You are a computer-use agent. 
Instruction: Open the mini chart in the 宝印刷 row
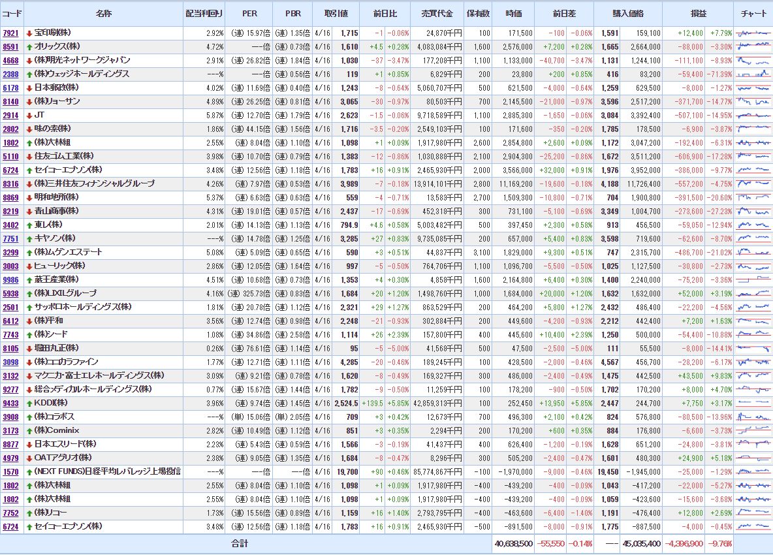[x=753, y=33]
